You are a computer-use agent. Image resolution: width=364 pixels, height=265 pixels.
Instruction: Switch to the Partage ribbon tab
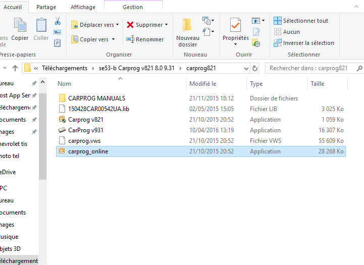click(46, 7)
